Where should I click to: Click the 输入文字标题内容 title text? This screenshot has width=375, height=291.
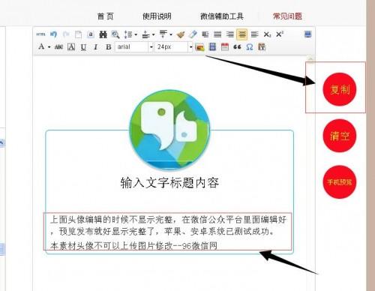click(x=169, y=183)
